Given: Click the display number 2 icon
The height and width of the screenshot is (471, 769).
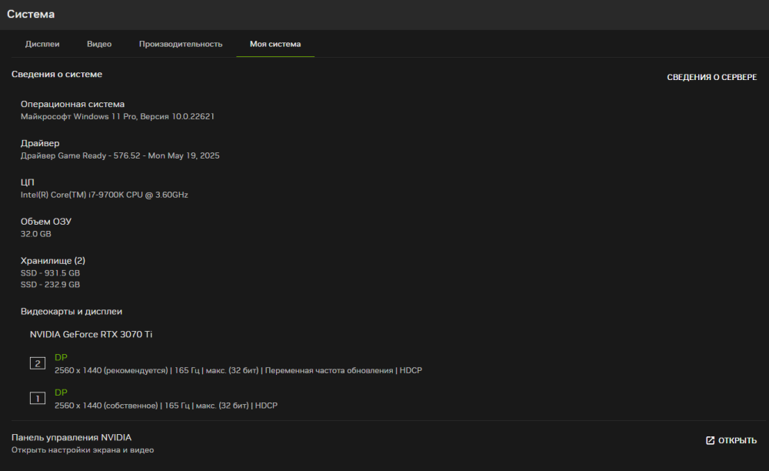Looking at the screenshot, I should (x=38, y=363).
